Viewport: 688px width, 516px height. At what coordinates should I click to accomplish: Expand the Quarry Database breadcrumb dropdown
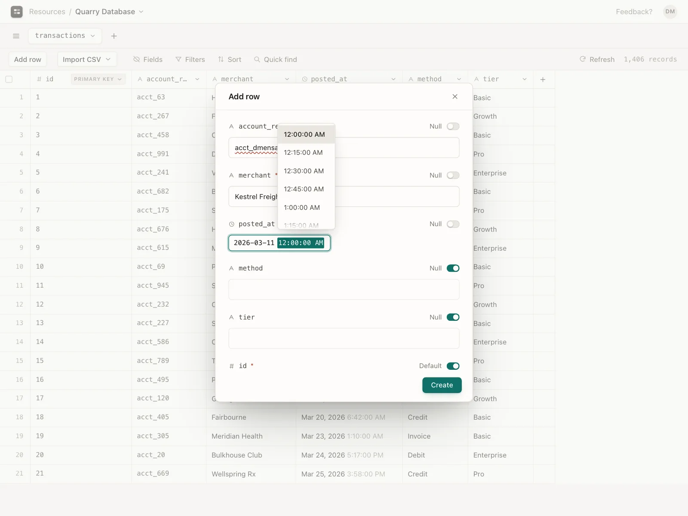coord(141,12)
